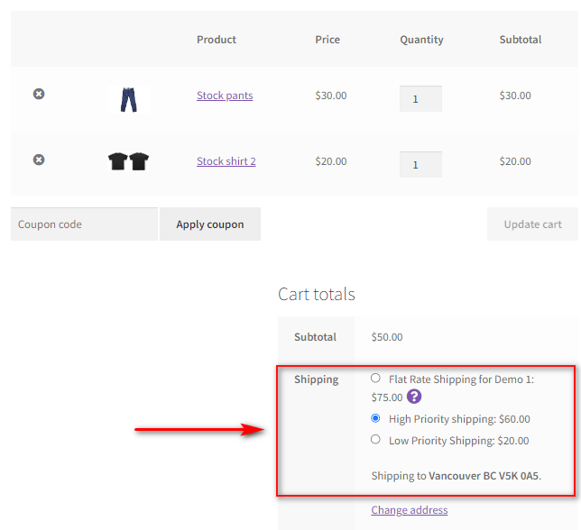Viewport: 581px width, 530px height.
Task: Remove Stock pants from the cart
Action: (39, 94)
